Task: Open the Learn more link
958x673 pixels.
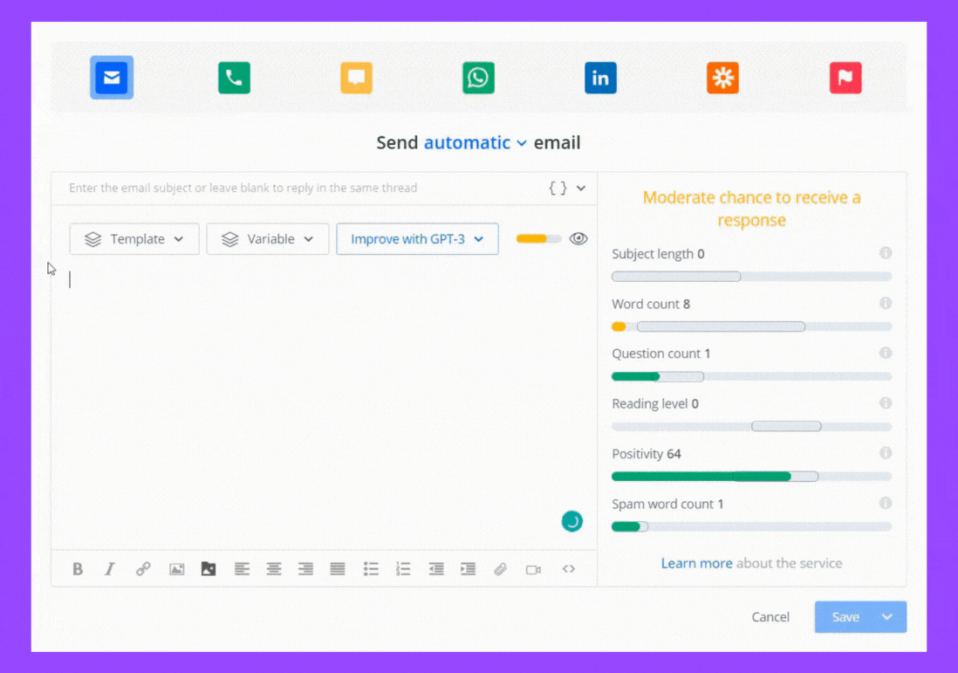Action: pos(696,563)
